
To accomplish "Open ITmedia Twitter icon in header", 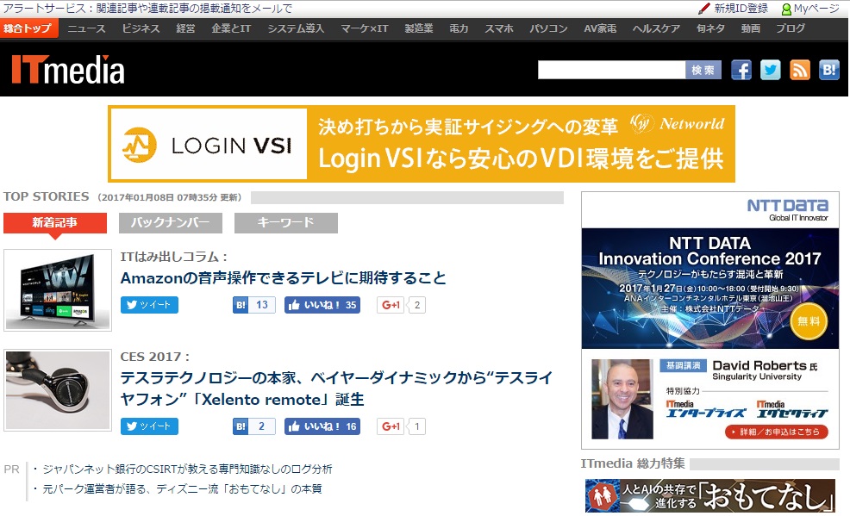I will point(771,70).
